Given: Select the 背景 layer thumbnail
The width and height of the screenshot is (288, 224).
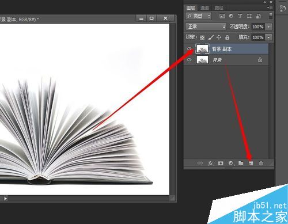Looking at the screenshot, I should point(202,60).
